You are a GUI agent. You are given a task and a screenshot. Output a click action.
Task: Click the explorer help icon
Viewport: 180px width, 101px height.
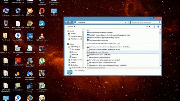point(158,27)
